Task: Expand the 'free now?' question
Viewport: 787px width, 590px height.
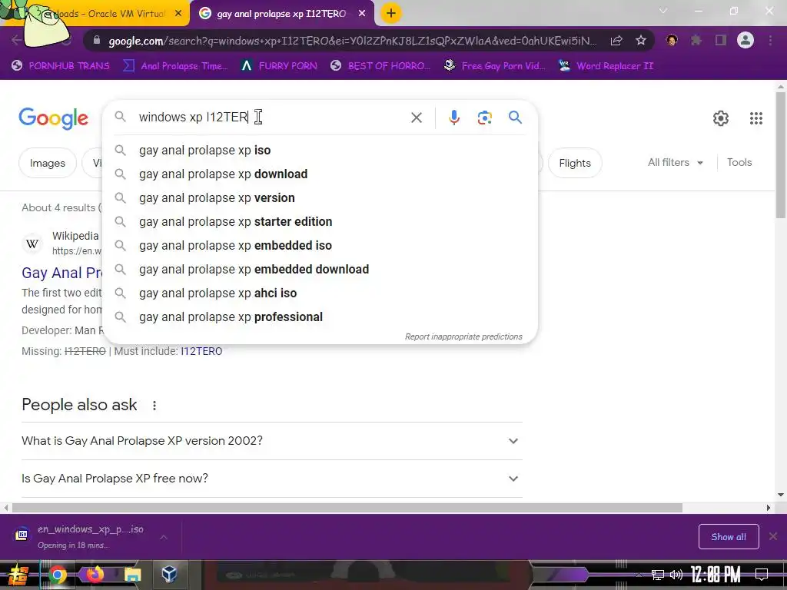Action: coord(272,479)
